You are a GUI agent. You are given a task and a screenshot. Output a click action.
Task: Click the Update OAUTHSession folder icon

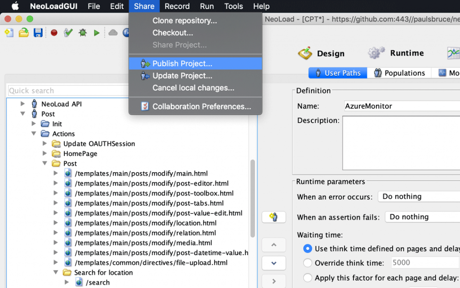(x=56, y=144)
